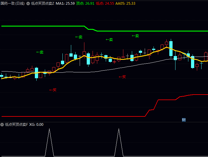Open the 低点买顶点卖F indicator dropdown arrow
Viewport: 208px width, 157px height.
pyautogui.click(x=2, y=125)
